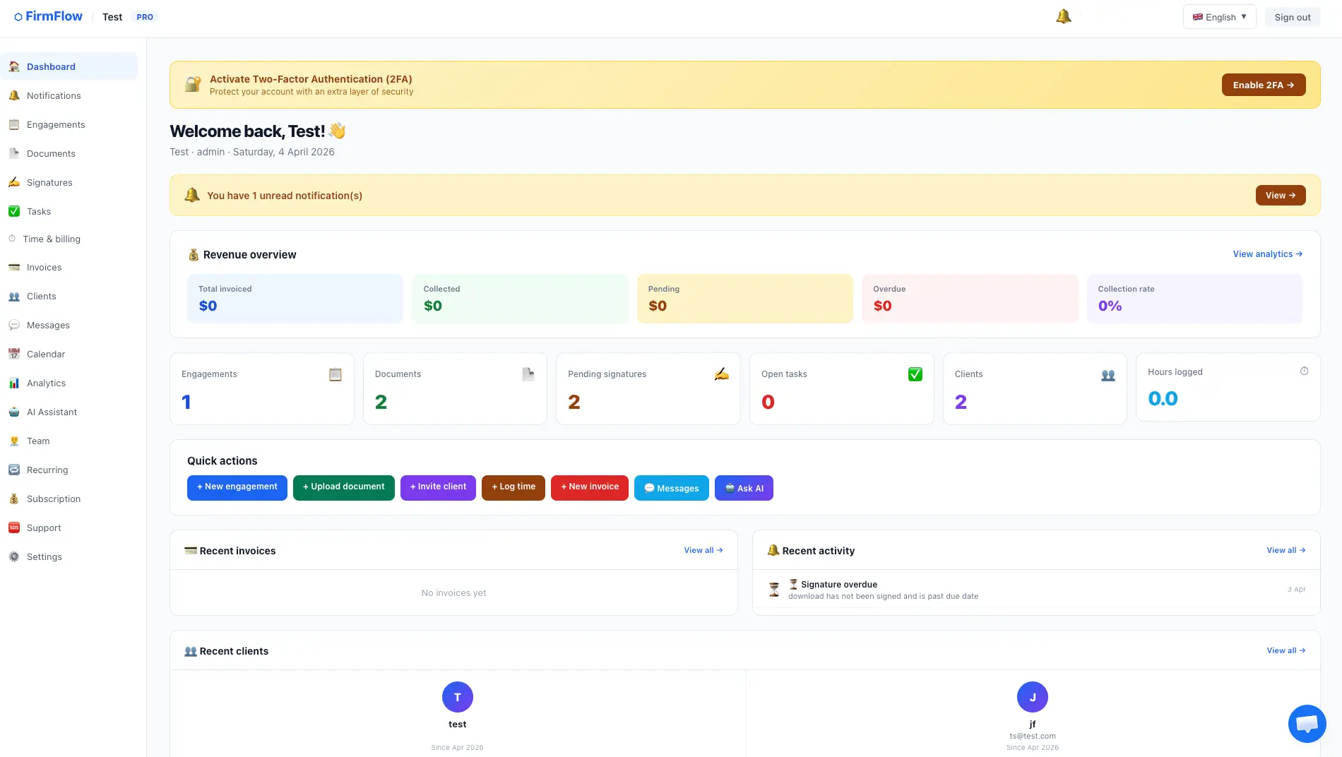Click the New engagement quick action
Image resolution: width=1342 pixels, height=757 pixels.
click(x=237, y=487)
